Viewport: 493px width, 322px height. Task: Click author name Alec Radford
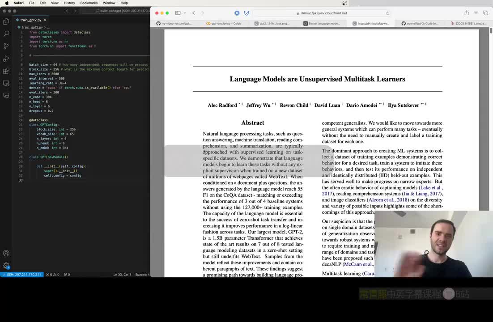(222, 106)
